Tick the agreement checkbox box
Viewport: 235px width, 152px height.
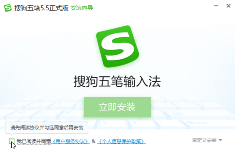click(x=12, y=141)
